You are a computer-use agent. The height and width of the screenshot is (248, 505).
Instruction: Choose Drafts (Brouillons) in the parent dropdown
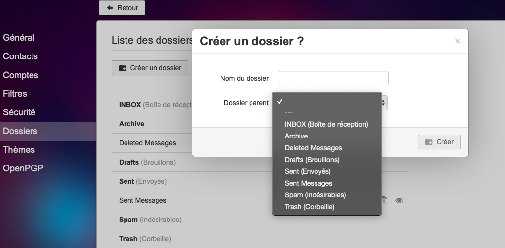tap(327, 160)
